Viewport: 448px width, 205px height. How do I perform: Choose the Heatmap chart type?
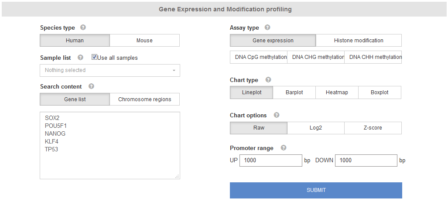pos(337,92)
